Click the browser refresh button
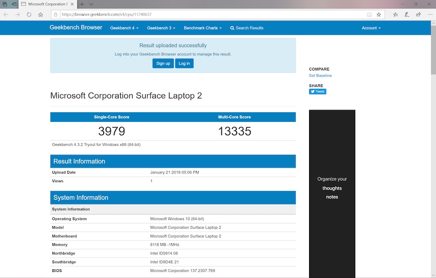This screenshot has width=436, height=278. (x=29, y=14)
